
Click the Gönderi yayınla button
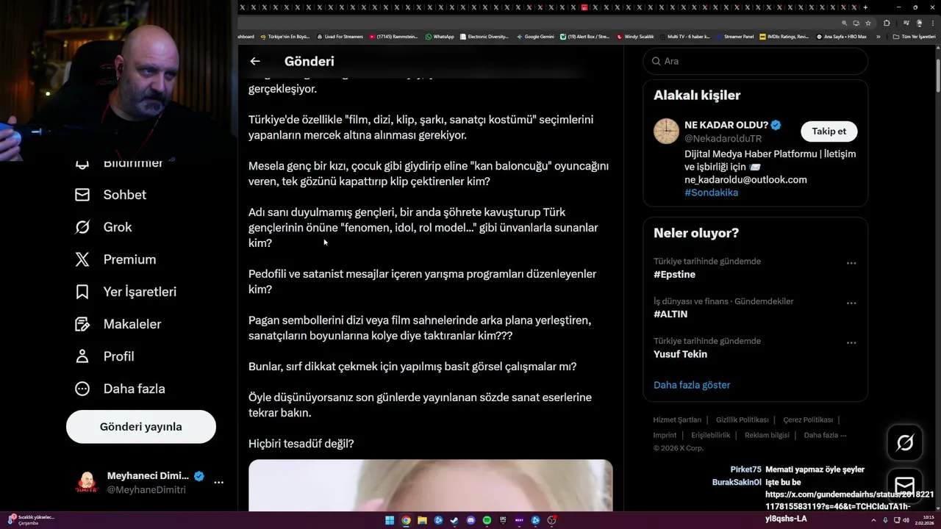141,427
